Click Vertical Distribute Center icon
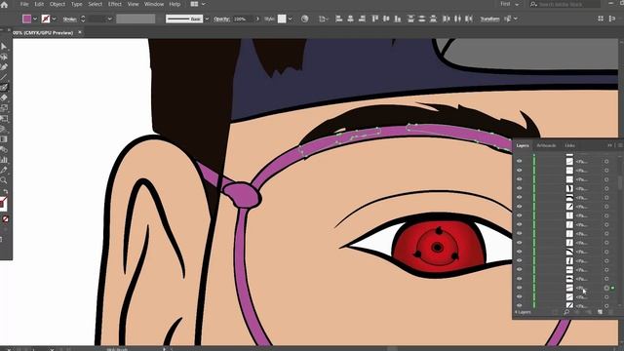The width and height of the screenshot is (624, 351). pos(422,19)
